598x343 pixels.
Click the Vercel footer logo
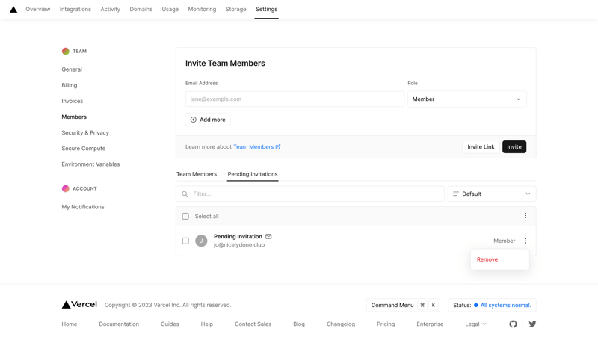pos(79,304)
